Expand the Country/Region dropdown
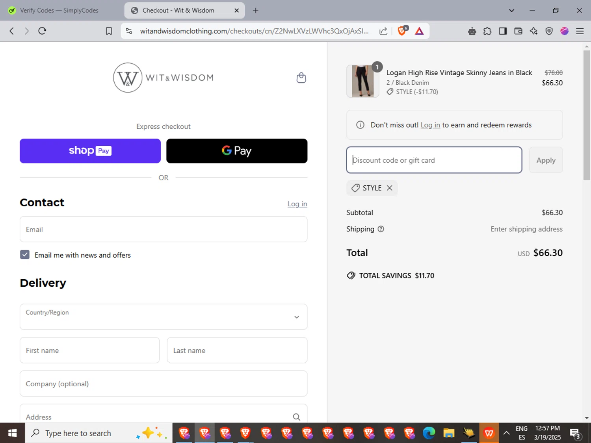Screen dimensions: 591x443 pos(164,317)
